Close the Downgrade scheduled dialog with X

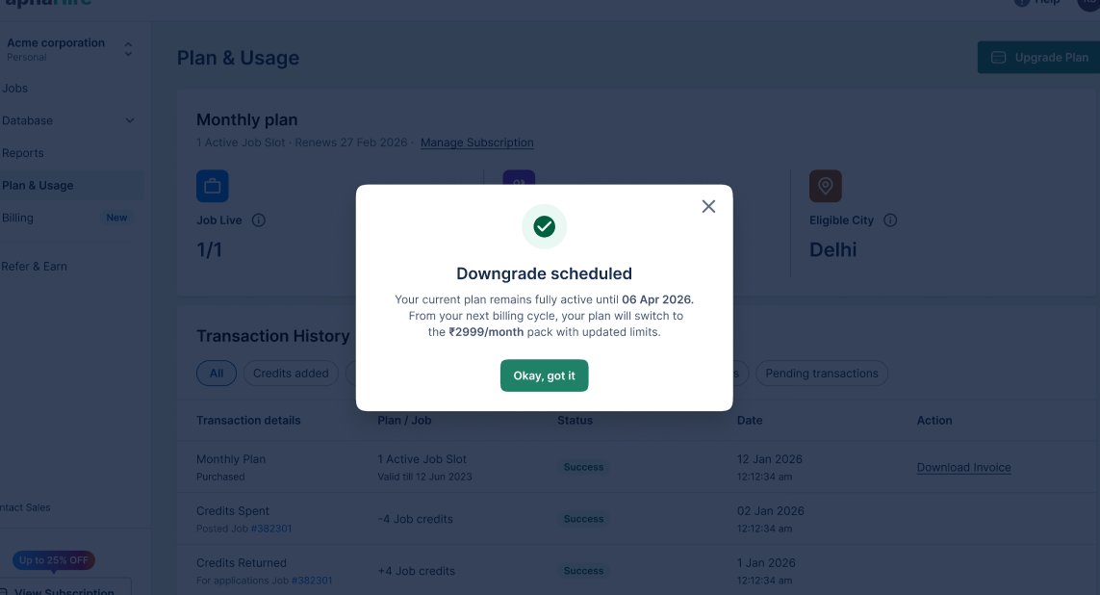click(x=708, y=206)
